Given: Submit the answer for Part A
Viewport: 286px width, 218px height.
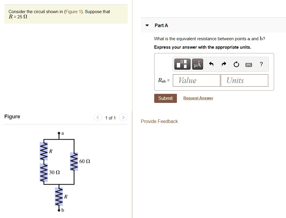Looking at the screenshot, I should 165,98.
